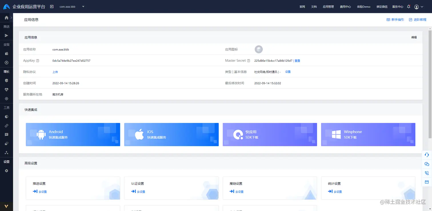Click the last modified time 2022-09-14 15:32:02
This screenshot has width=432, height=211.
[x=268, y=83]
